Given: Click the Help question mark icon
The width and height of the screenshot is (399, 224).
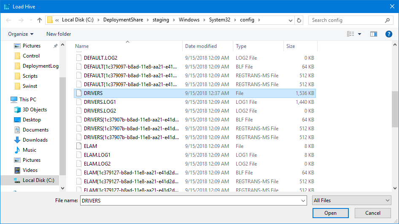Looking at the screenshot, I should [388, 34].
